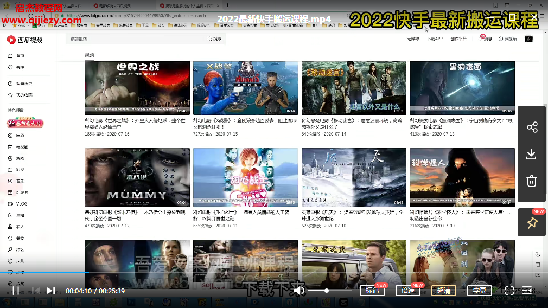Open the playlist icon in player bar
The width and height of the screenshot is (548, 308).
tap(527, 291)
